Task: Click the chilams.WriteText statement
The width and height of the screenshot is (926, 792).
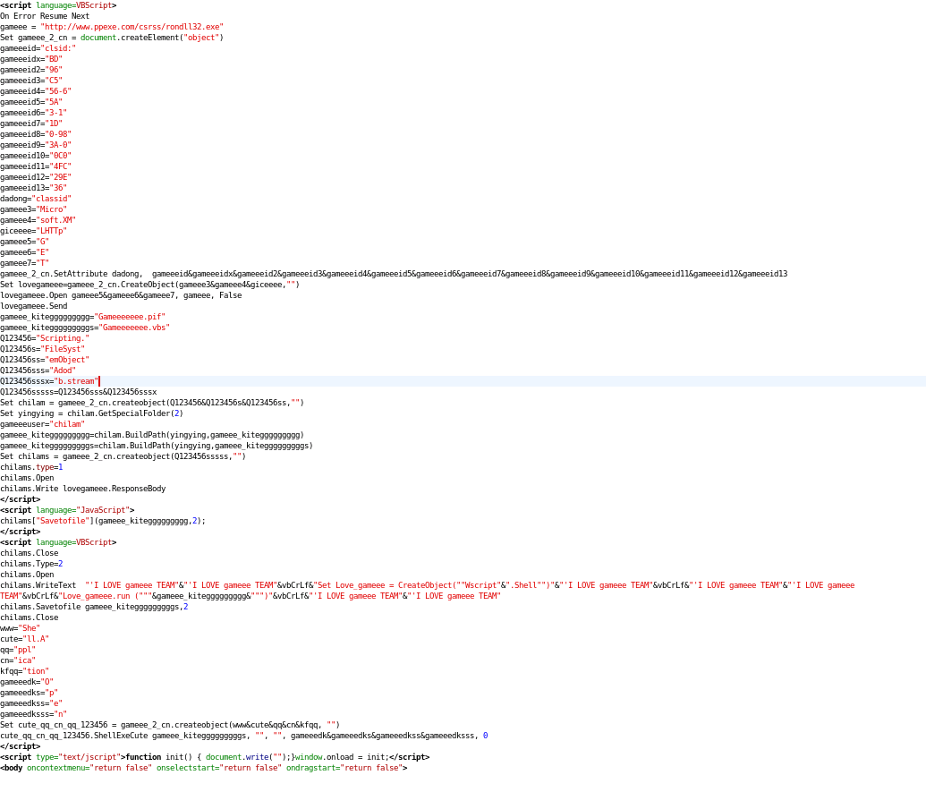Action: (428, 590)
